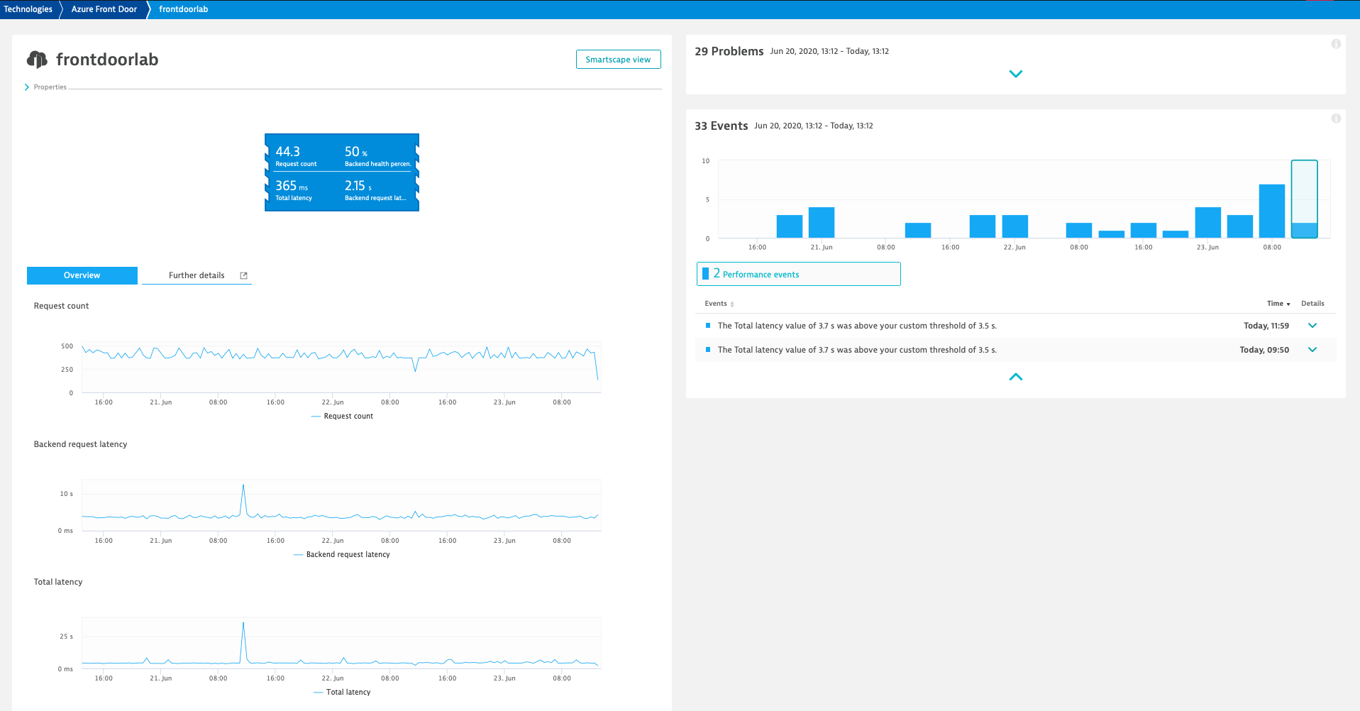Click the 2 Performance events color marker
The width and height of the screenshot is (1360, 711).
(705, 274)
